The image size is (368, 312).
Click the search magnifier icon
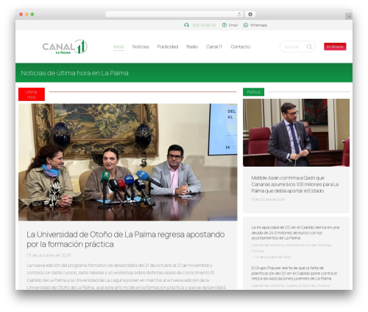[309, 46]
